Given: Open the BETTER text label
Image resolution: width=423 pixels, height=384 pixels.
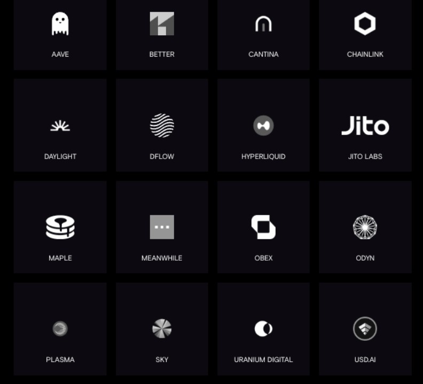Looking at the screenshot, I should tap(162, 54).
